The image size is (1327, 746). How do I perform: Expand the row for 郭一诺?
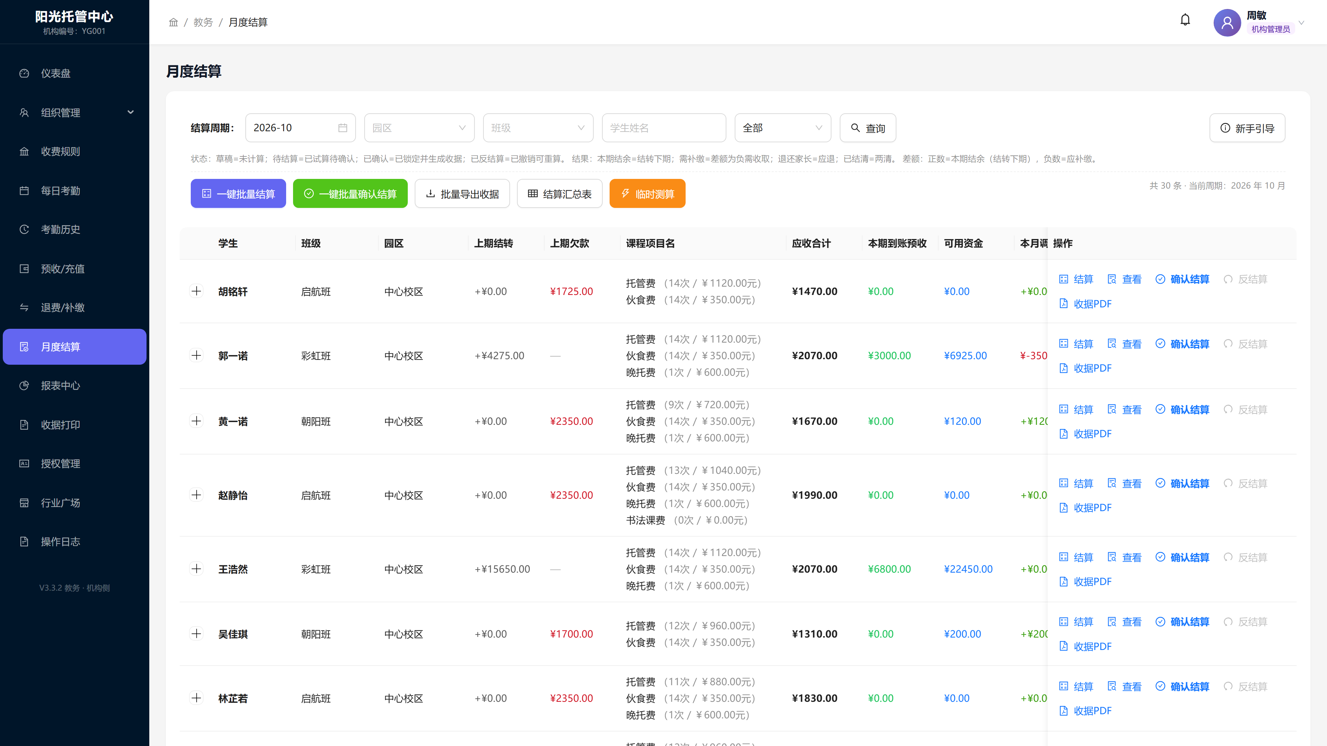point(196,355)
